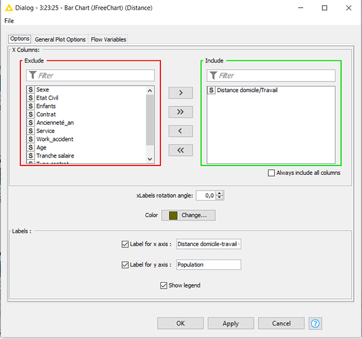Image resolution: width=362 pixels, height=339 pixels.
Task: Switch to the Options tab
Action: tap(20, 39)
